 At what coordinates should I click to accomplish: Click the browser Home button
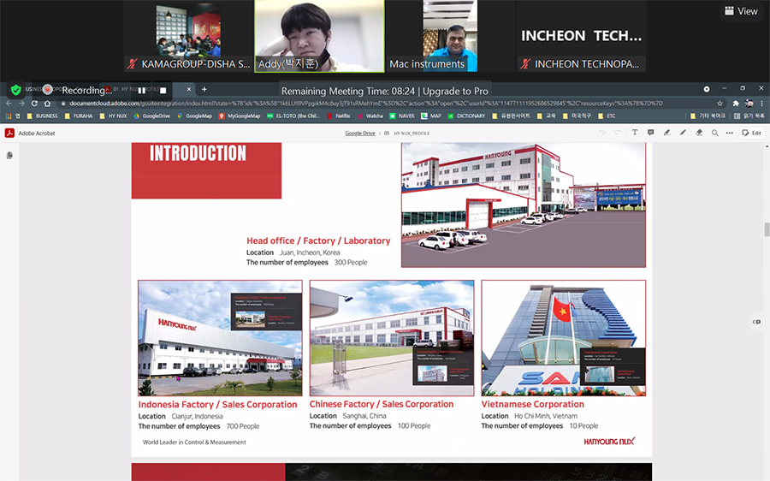pos(47,104)
